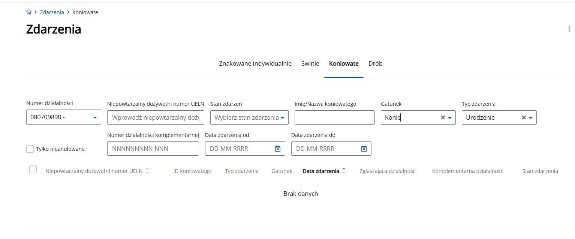Go to Zdarzenia breadcrumb link
The height and width of the screenshot is (239, 575).
pos(52,12)
